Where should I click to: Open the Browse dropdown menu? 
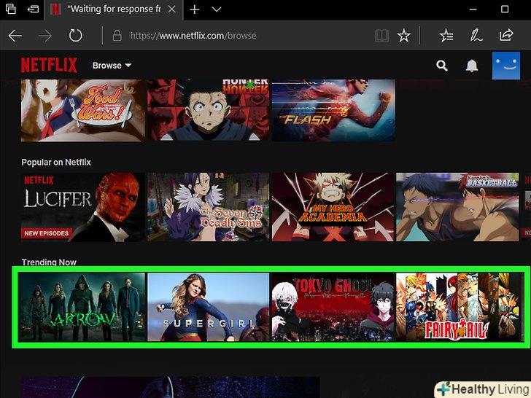pos(112,66)
